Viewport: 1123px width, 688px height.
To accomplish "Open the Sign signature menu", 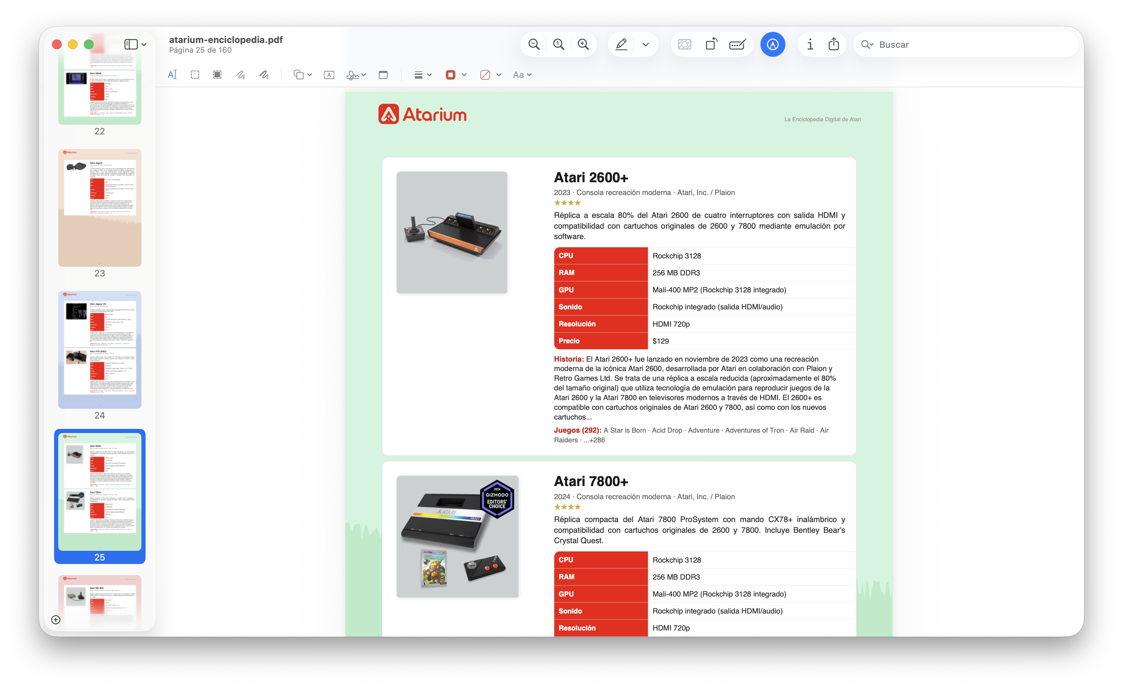I will [x=356, y=75].
